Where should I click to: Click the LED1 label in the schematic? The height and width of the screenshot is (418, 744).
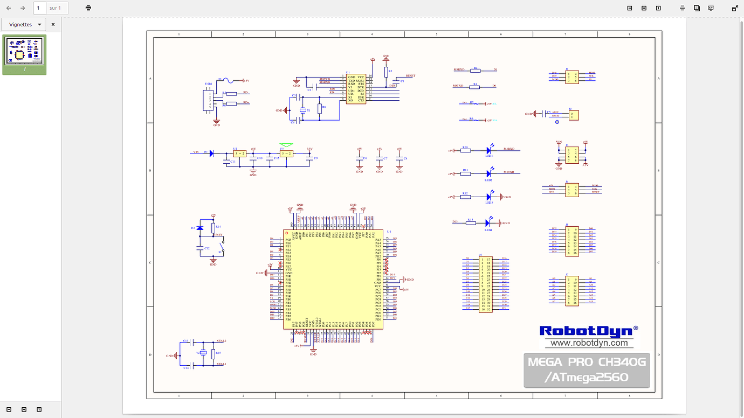489,156
